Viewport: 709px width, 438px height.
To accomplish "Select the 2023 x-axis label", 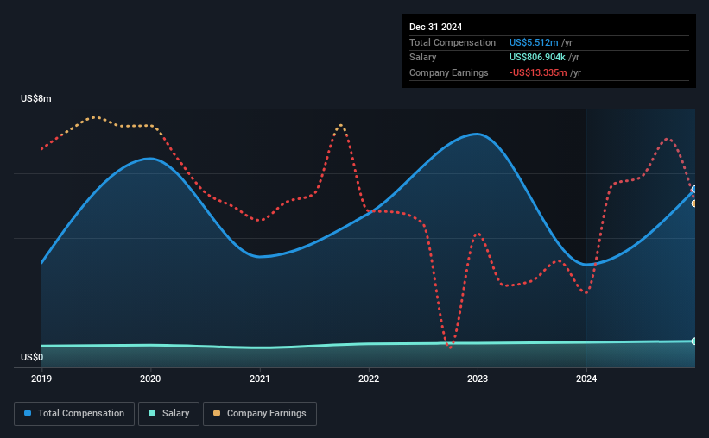I will click(478, 379).
